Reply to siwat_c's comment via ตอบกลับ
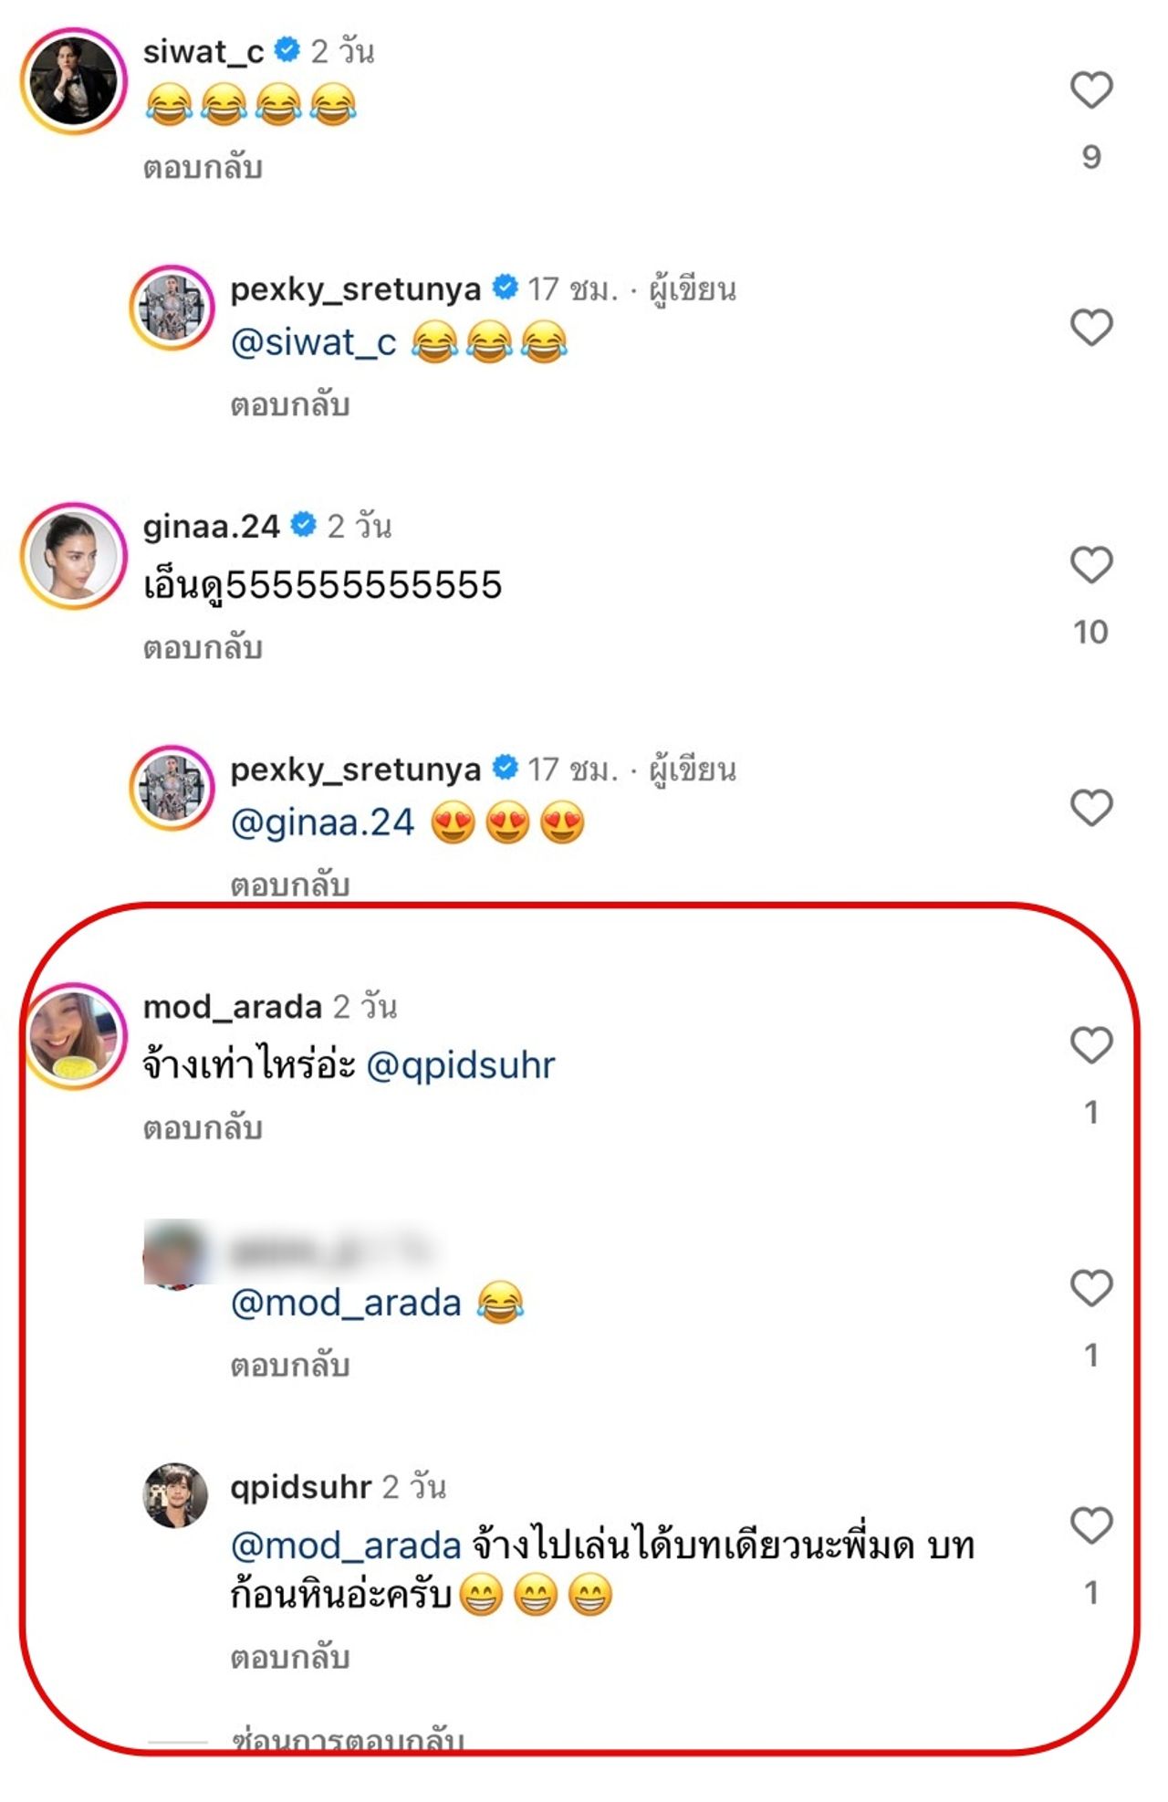 click(203, 168)
